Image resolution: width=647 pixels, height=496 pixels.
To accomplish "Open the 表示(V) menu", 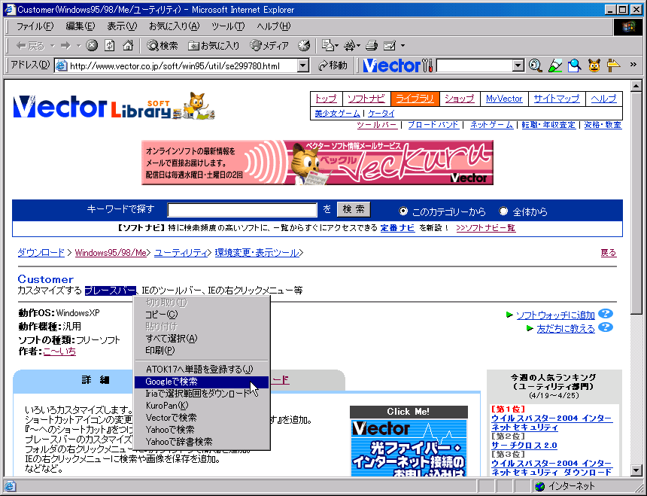I will tap(122, 26).
